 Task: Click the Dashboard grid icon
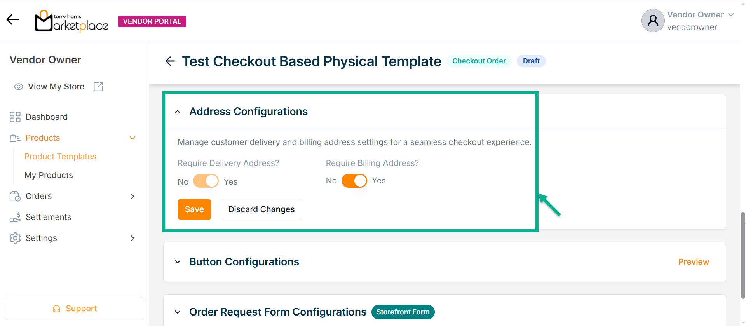point(15,117)
